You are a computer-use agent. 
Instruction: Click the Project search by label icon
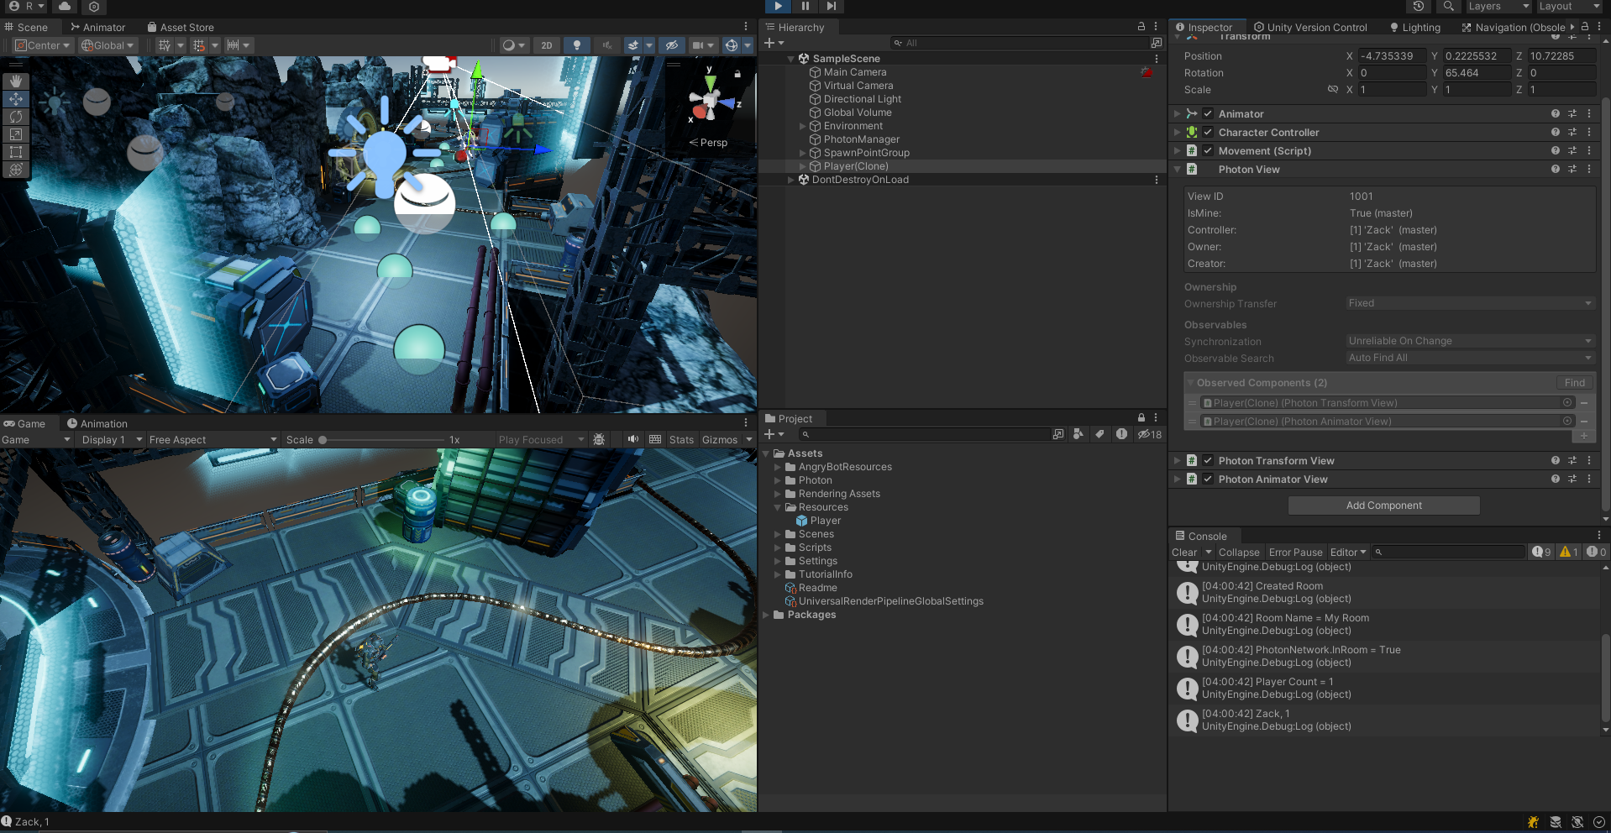click(x=1099, y=434)
